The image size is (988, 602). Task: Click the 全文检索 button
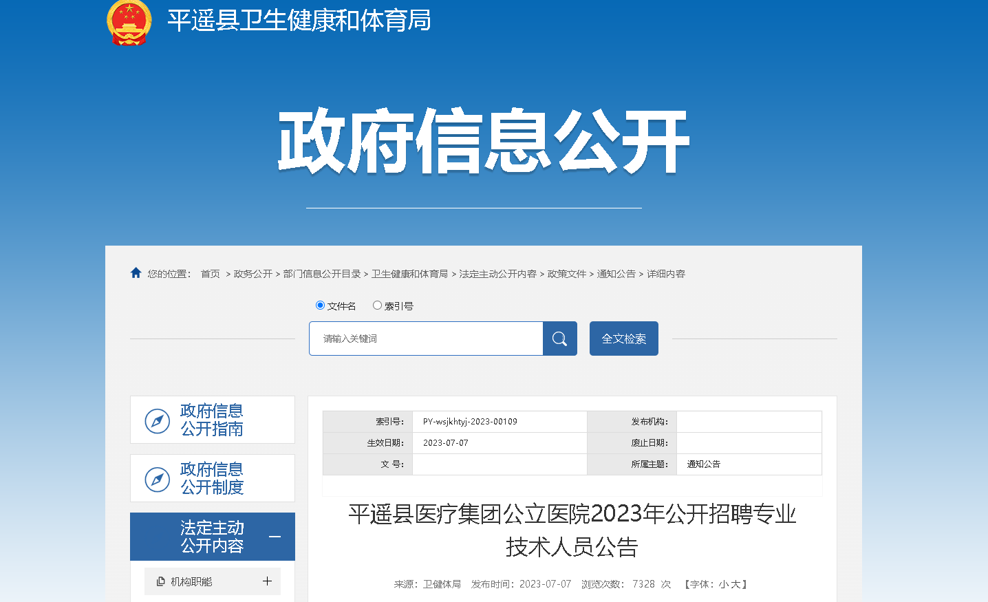[x=624, y=338]
